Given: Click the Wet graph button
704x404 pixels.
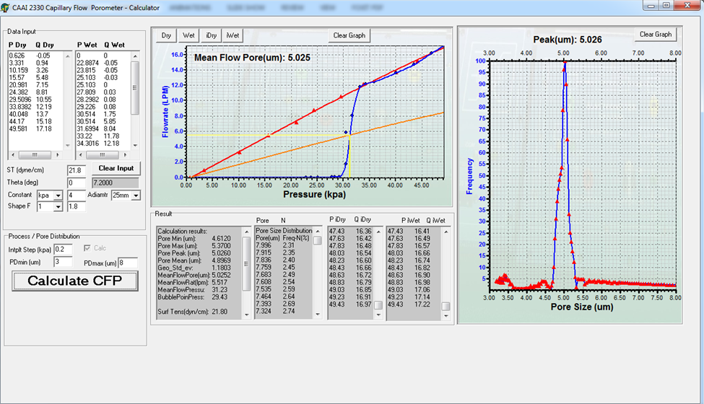Looking at the screenshot, I should 189,35.
